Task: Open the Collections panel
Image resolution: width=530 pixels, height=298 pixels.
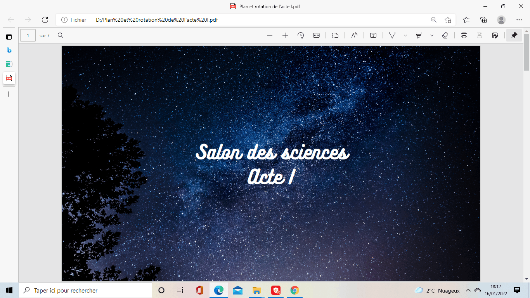Action: 483,20
